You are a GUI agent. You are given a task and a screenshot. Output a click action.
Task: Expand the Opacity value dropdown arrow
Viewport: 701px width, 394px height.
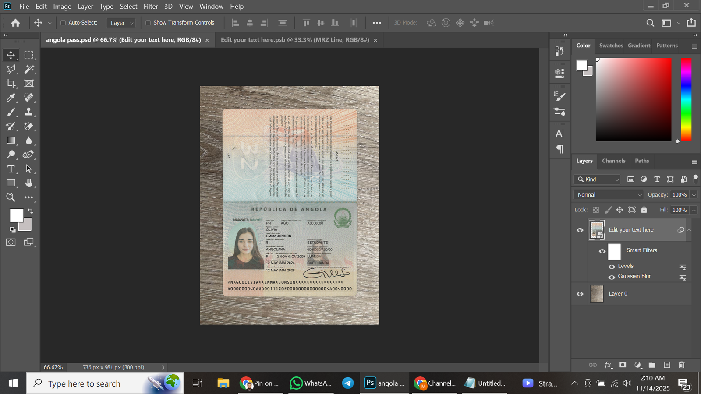point(694,195)
